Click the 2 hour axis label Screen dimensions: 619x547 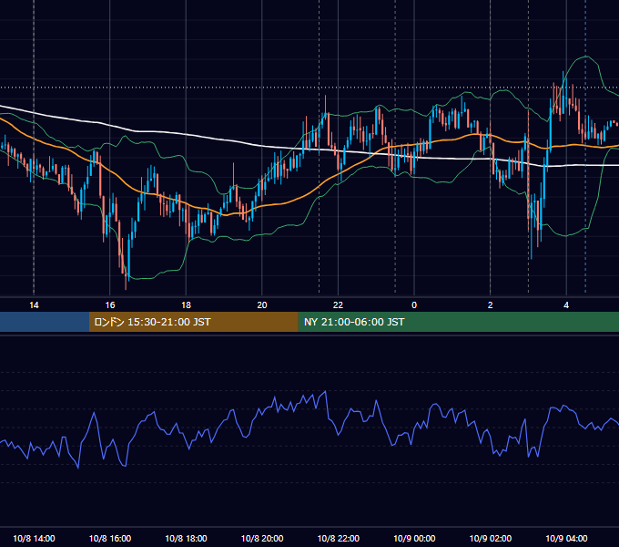point(490,305)
